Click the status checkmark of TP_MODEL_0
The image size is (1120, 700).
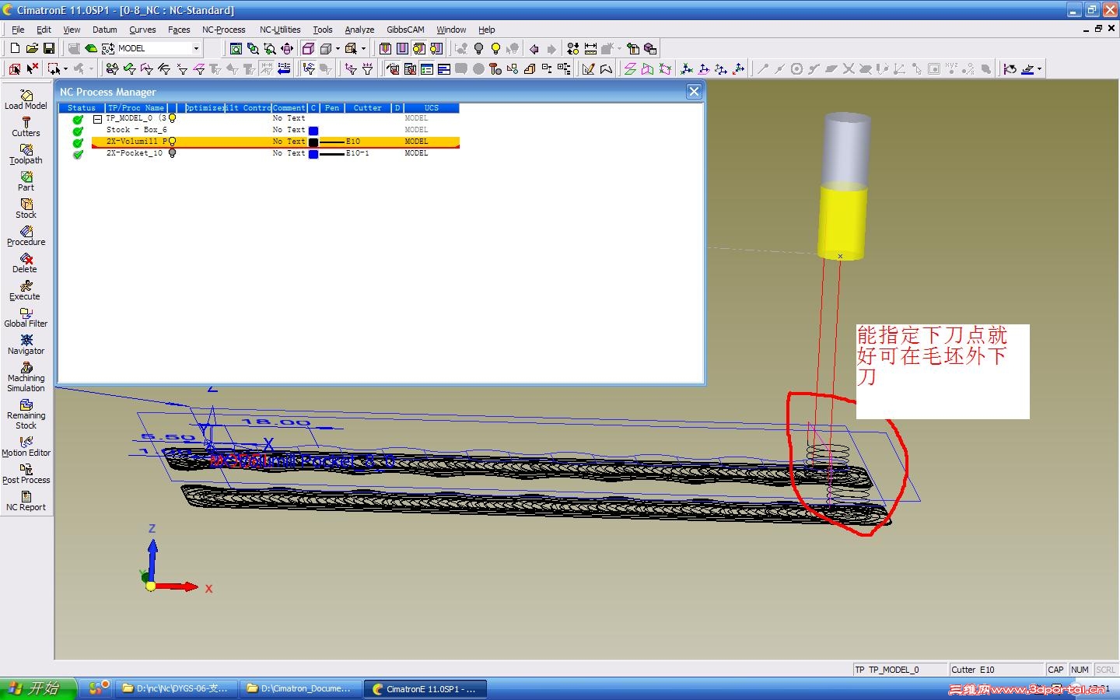click(78, 119)
